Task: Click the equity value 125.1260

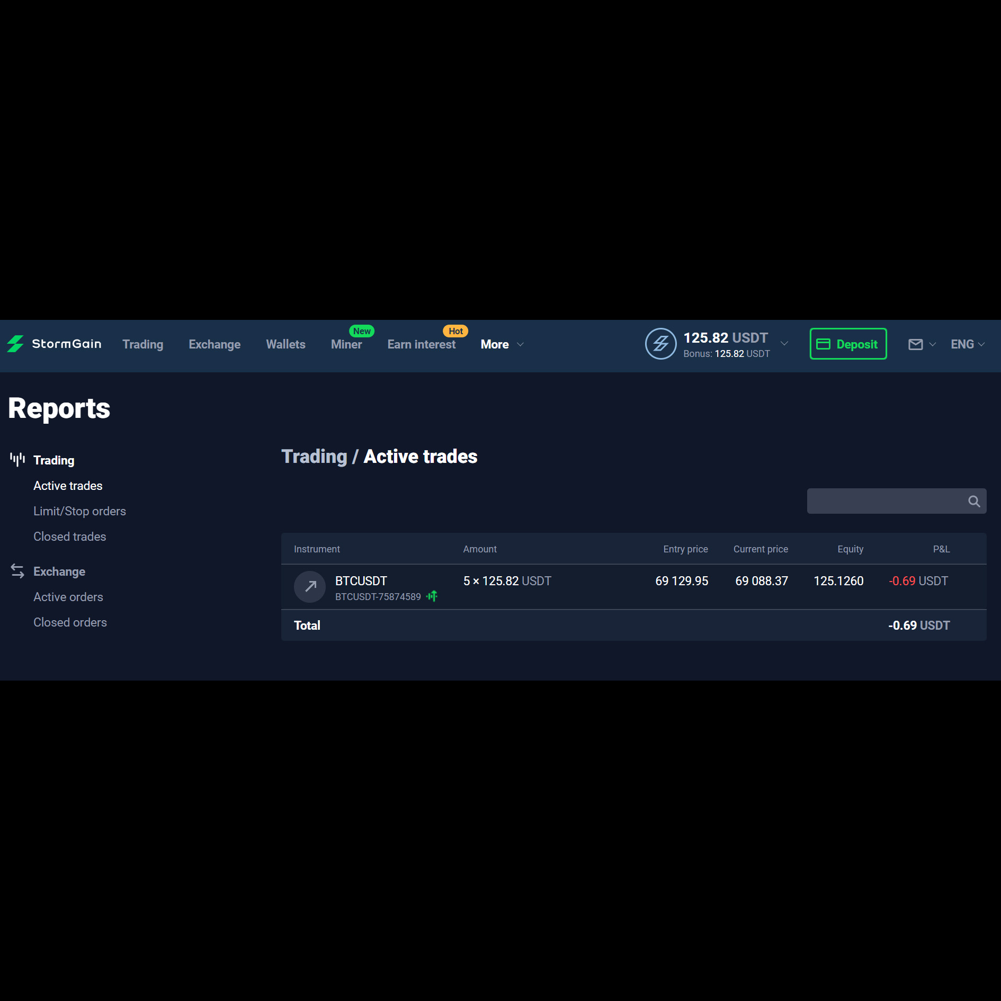Action: point(838,581)
